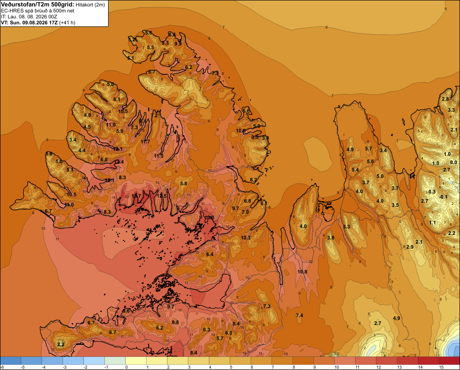
Task: Select the 6.4 temperature label
Action: click(x=210, y=254)
